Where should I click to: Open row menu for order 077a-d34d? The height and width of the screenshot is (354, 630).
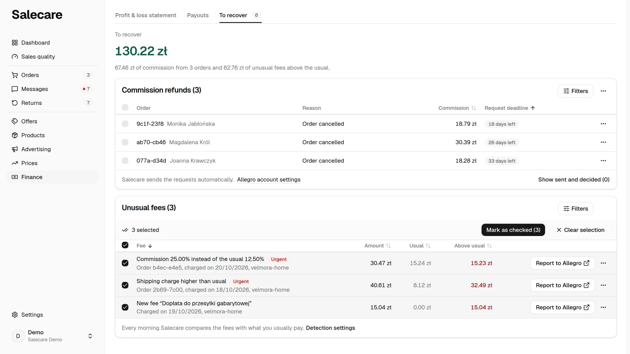603,161
